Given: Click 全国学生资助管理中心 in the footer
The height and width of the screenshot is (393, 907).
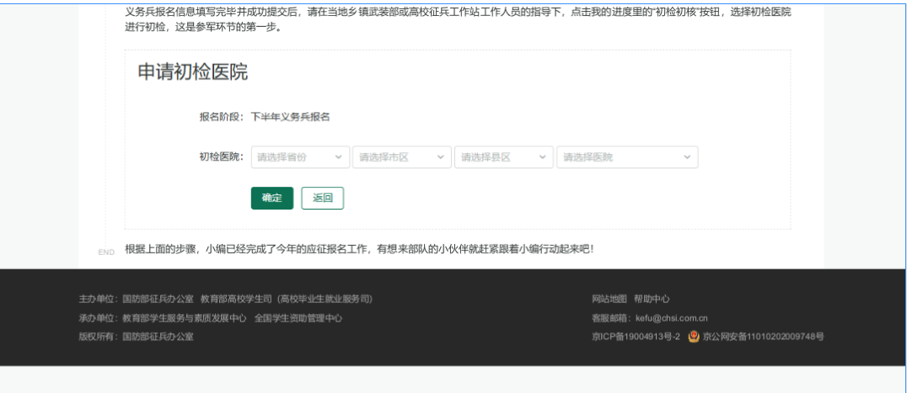Looking at the screenshot, I should (x=298, y=318).
